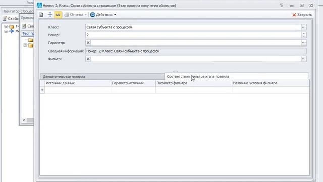The image size is (323, 182).
Task: Click the application logo in the dialog title bar
Action: coord(39,5)
